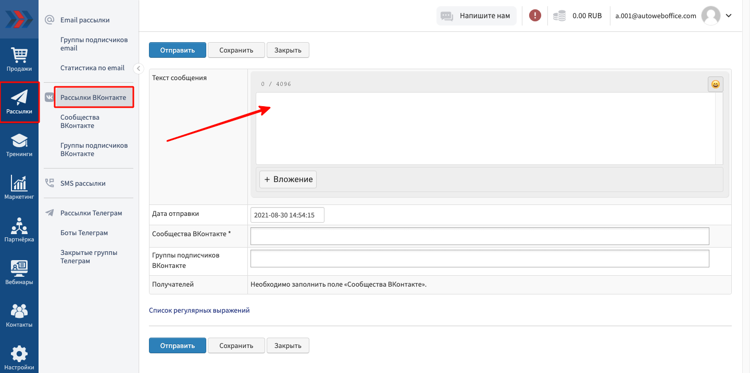Open Список регулярных выражений link
This screenshot has height=373, width=750.
[199, 310]
